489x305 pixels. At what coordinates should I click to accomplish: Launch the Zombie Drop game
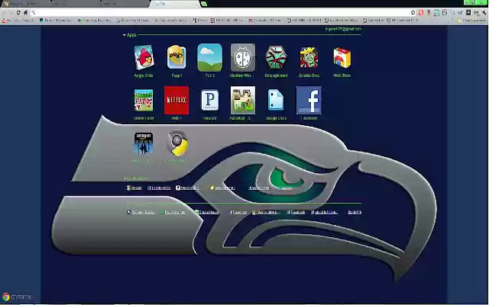pos(309,58)
